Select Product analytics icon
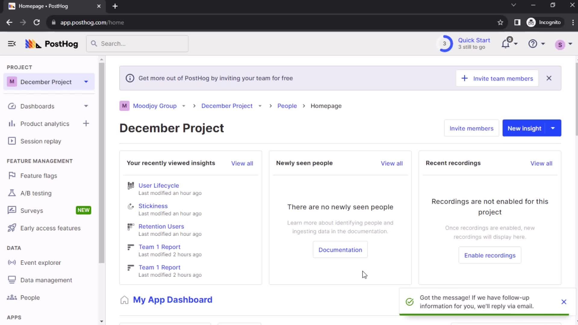This screenshot has height=325, width=578. 11,123
